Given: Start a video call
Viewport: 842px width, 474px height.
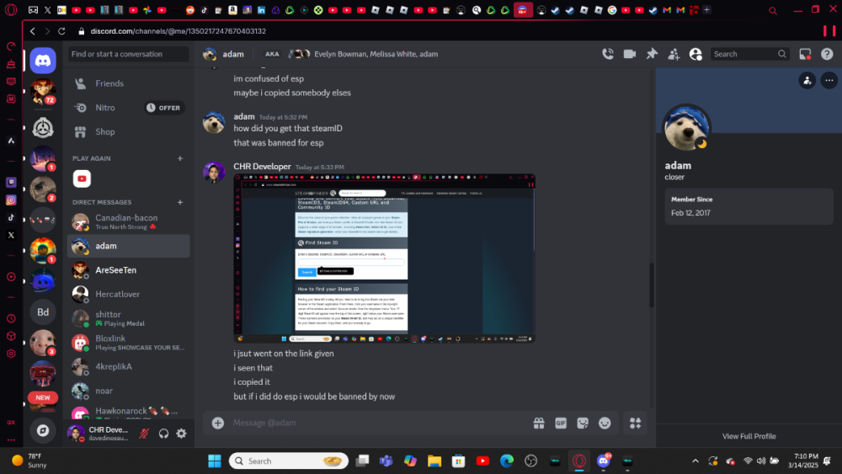Looking at the screenshot, I should (x=629, y=54).
